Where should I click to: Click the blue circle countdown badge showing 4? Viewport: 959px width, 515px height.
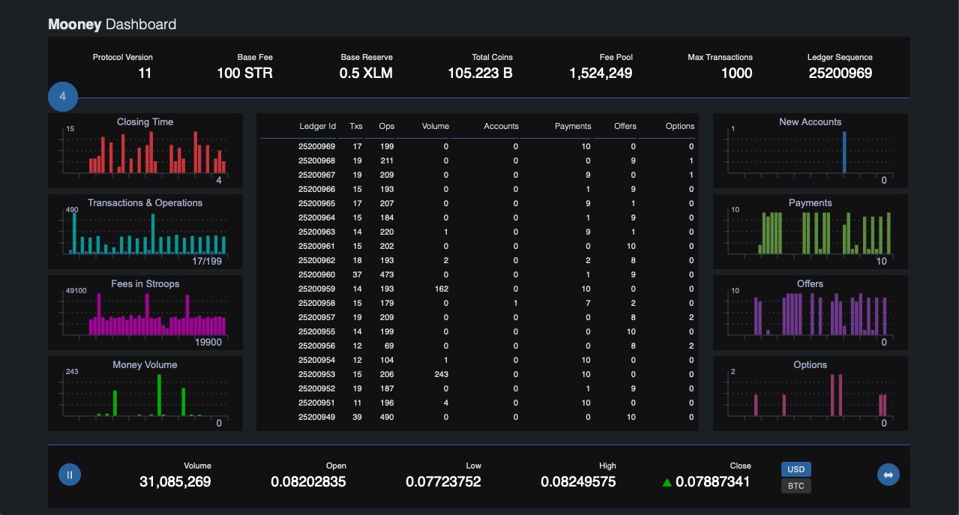tap(63, 97)
